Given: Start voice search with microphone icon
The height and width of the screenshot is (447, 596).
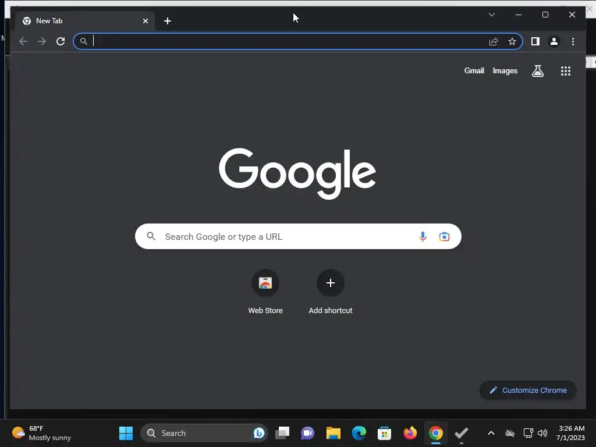Looking at the screenshot, I should 423,236.
